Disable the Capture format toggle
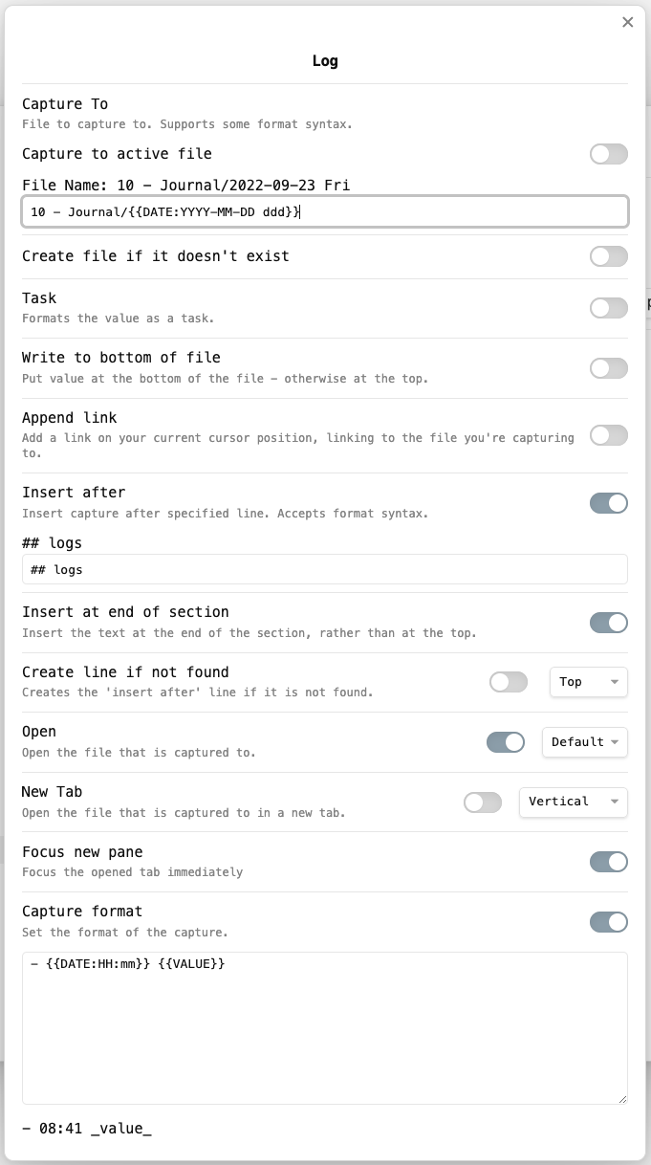Viewport: 651px width, 1165px height. pyautogui.click(x=608, y=921)
